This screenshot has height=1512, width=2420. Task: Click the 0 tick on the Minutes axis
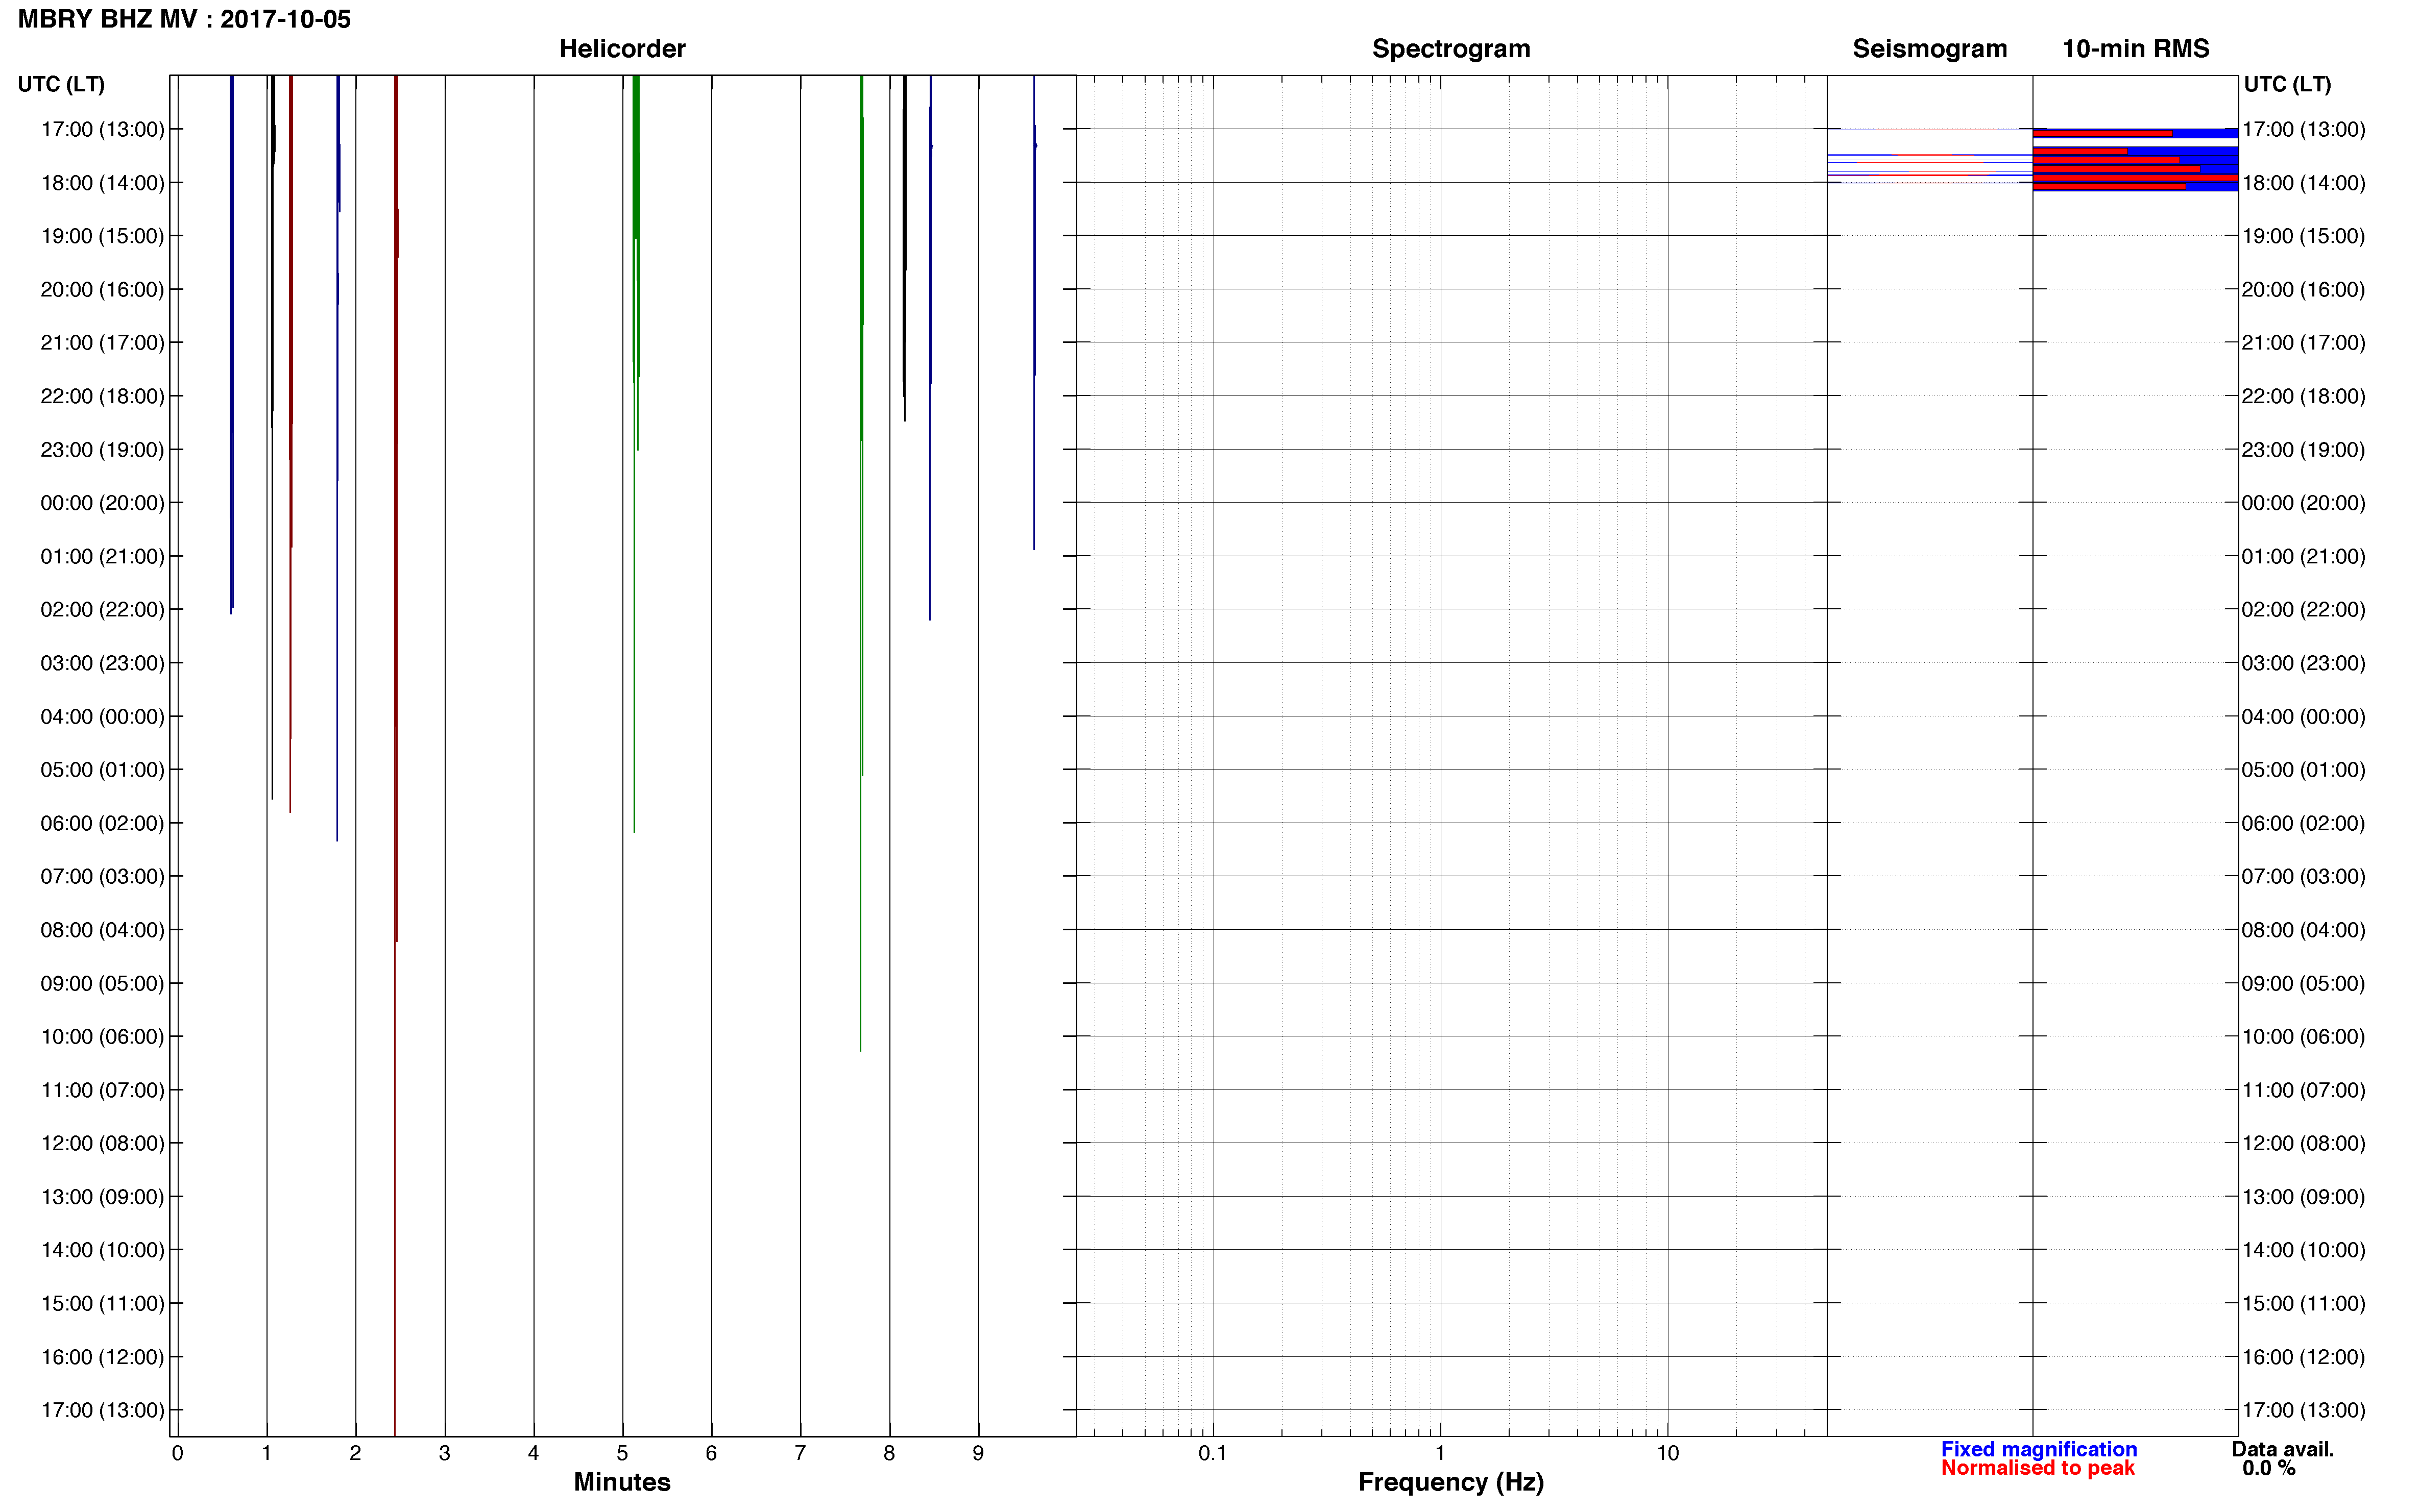click(x=177, y=1453)
